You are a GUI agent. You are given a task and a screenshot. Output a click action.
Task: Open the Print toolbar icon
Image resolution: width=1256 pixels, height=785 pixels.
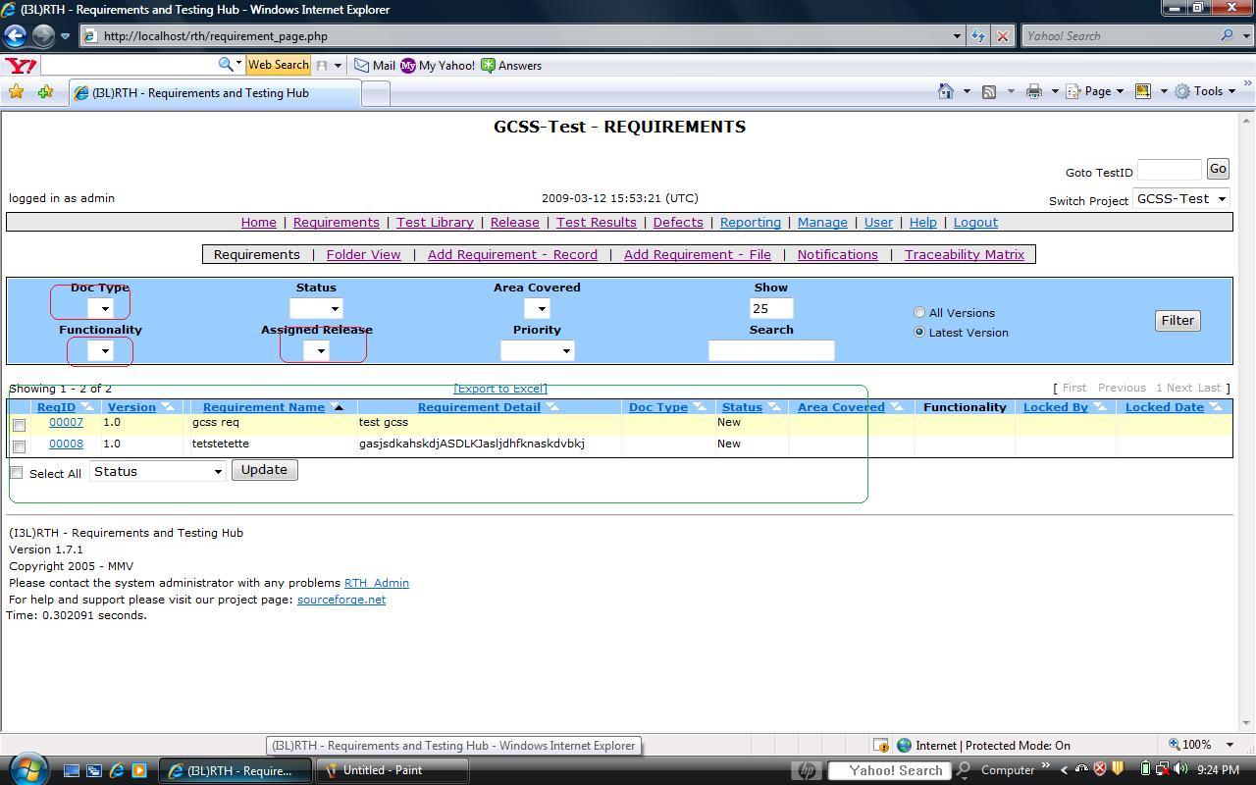coord(1033,91)
